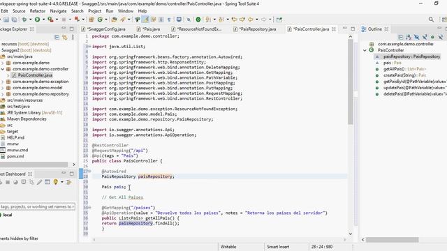Click the green Run button icon
This screenshot has height=251, width=447.
coord(37,20)
